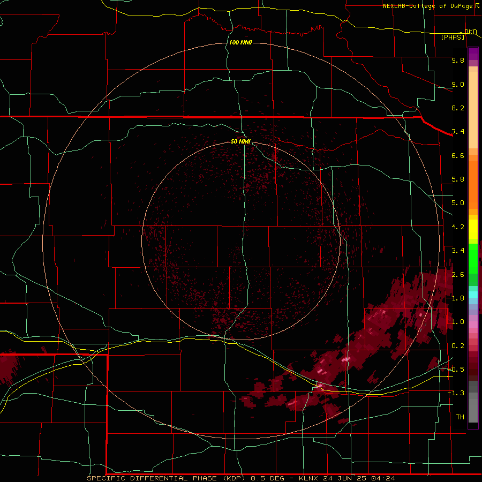The image size is (482, 482).
Task: Click the -0.5 scale value
Action: pos(456,370)
